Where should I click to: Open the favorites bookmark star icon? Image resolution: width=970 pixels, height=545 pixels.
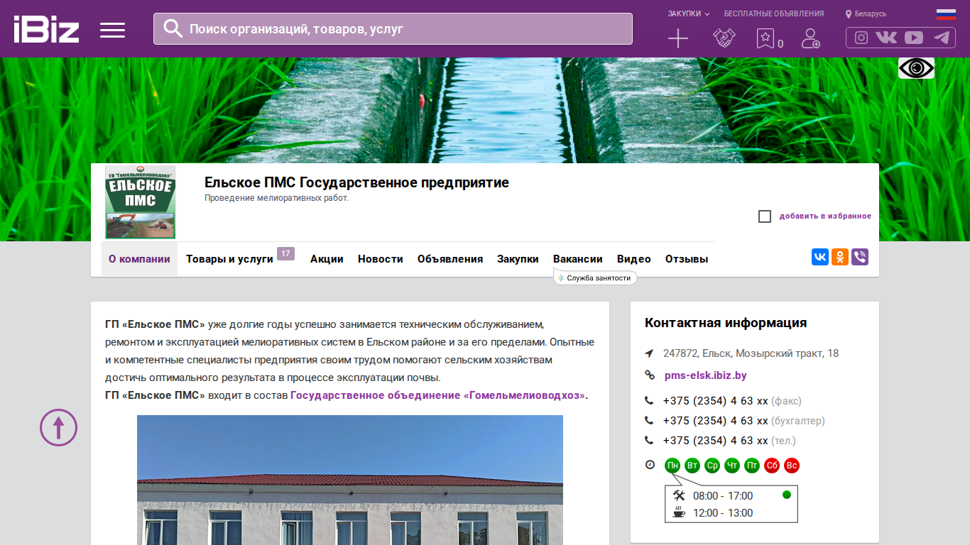765,38
